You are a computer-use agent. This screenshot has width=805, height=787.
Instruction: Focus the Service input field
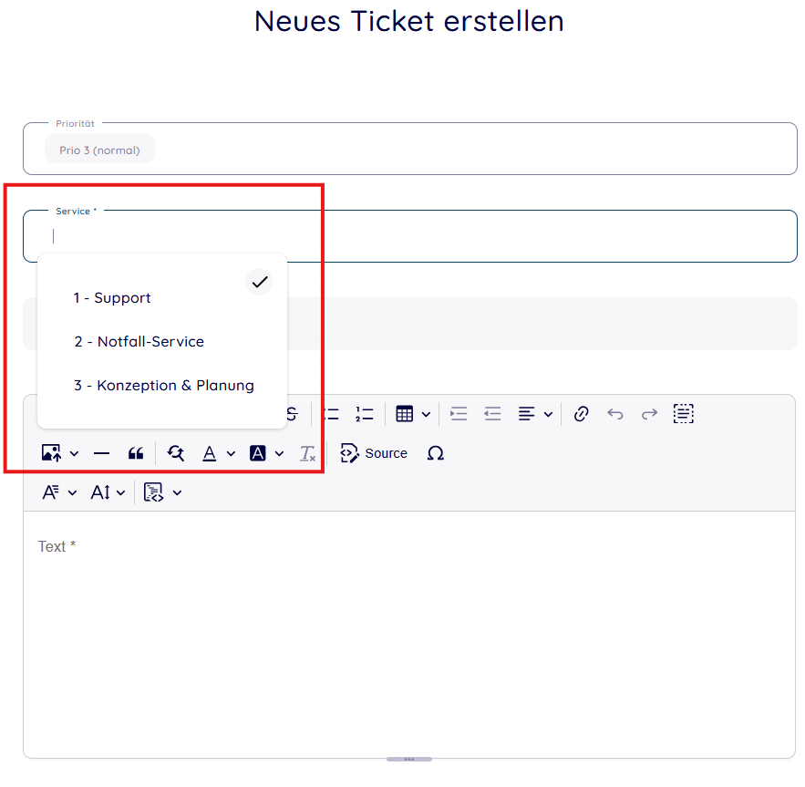[x=409, y=236]
